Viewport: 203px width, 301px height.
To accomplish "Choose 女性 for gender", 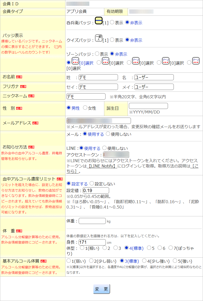I will pos(85,108).
